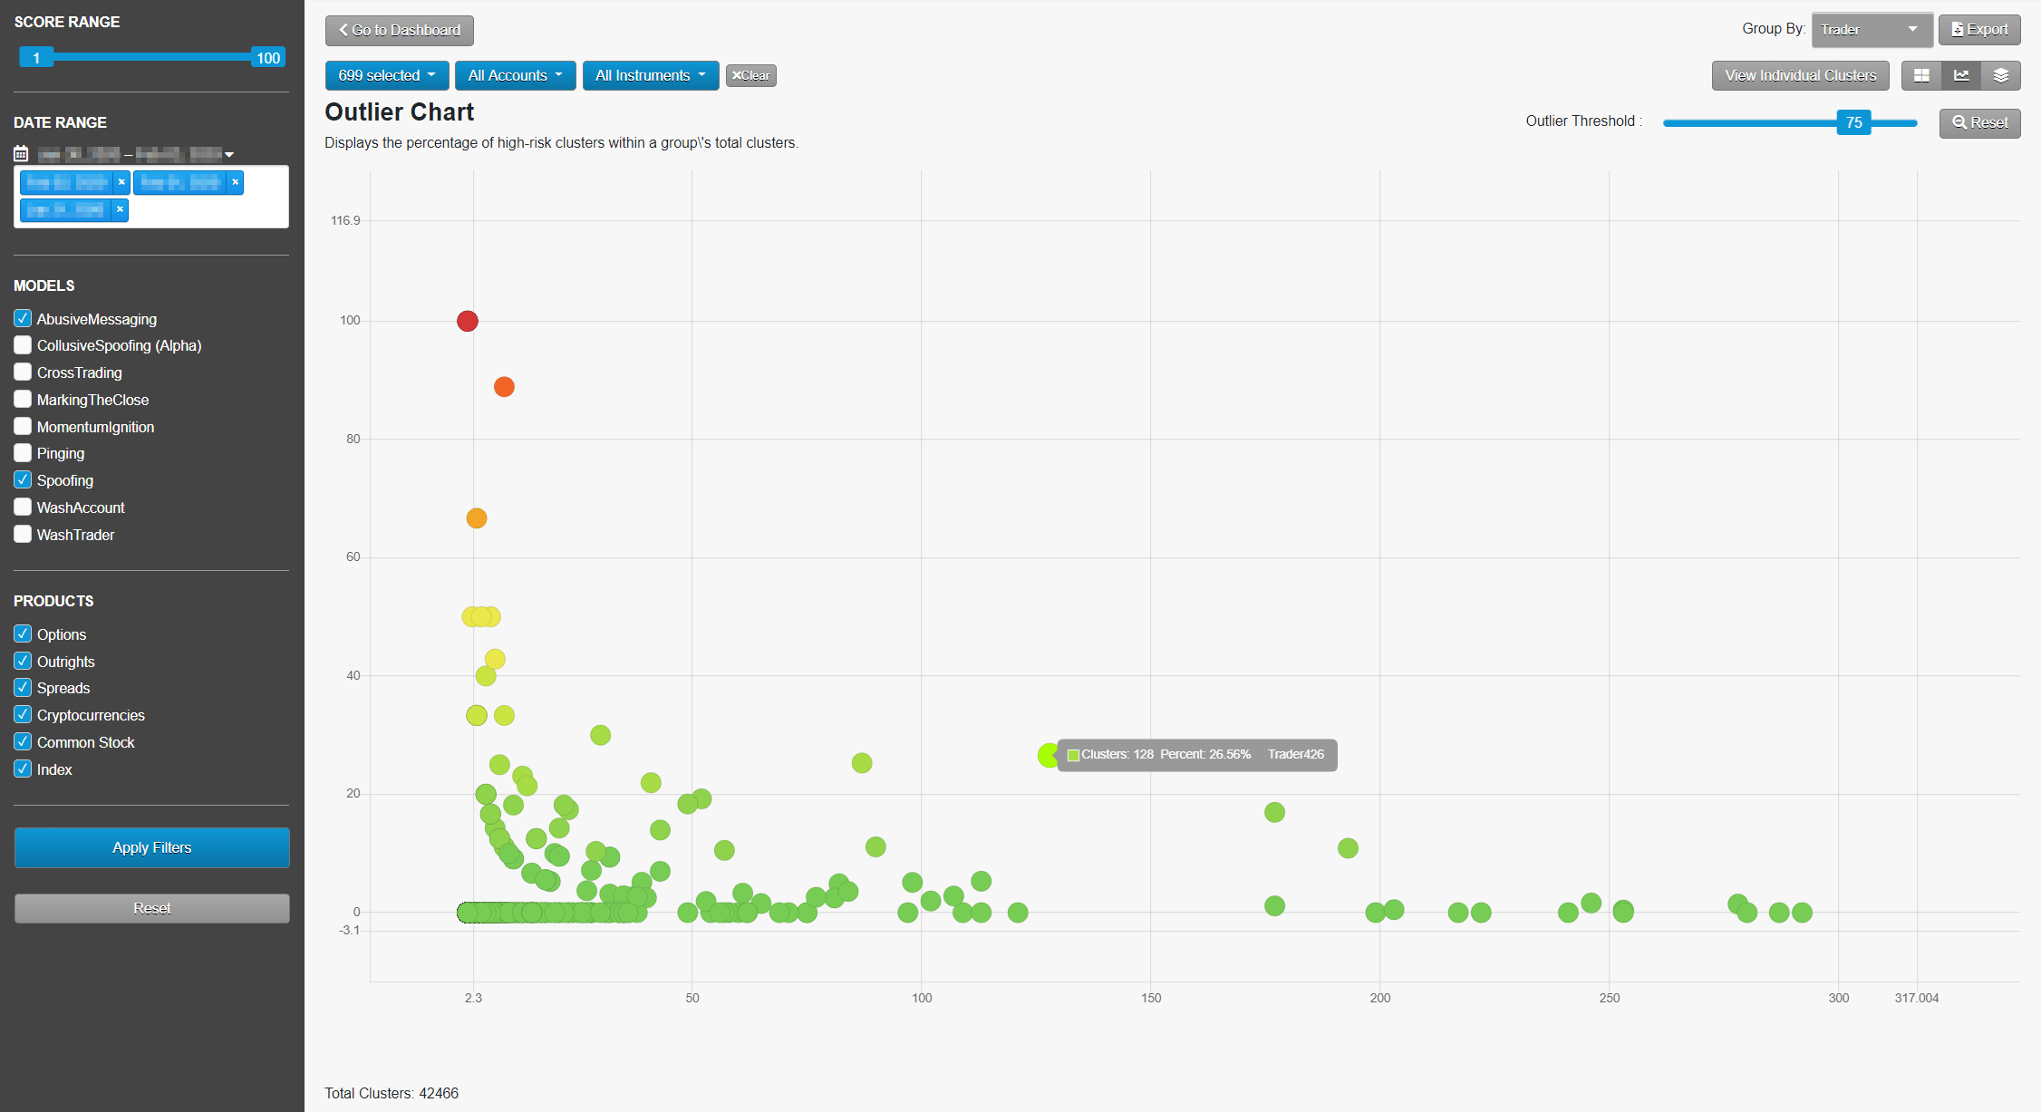
Task: Enable the CrossTrading model checkbox
Action: coord(22,372)
